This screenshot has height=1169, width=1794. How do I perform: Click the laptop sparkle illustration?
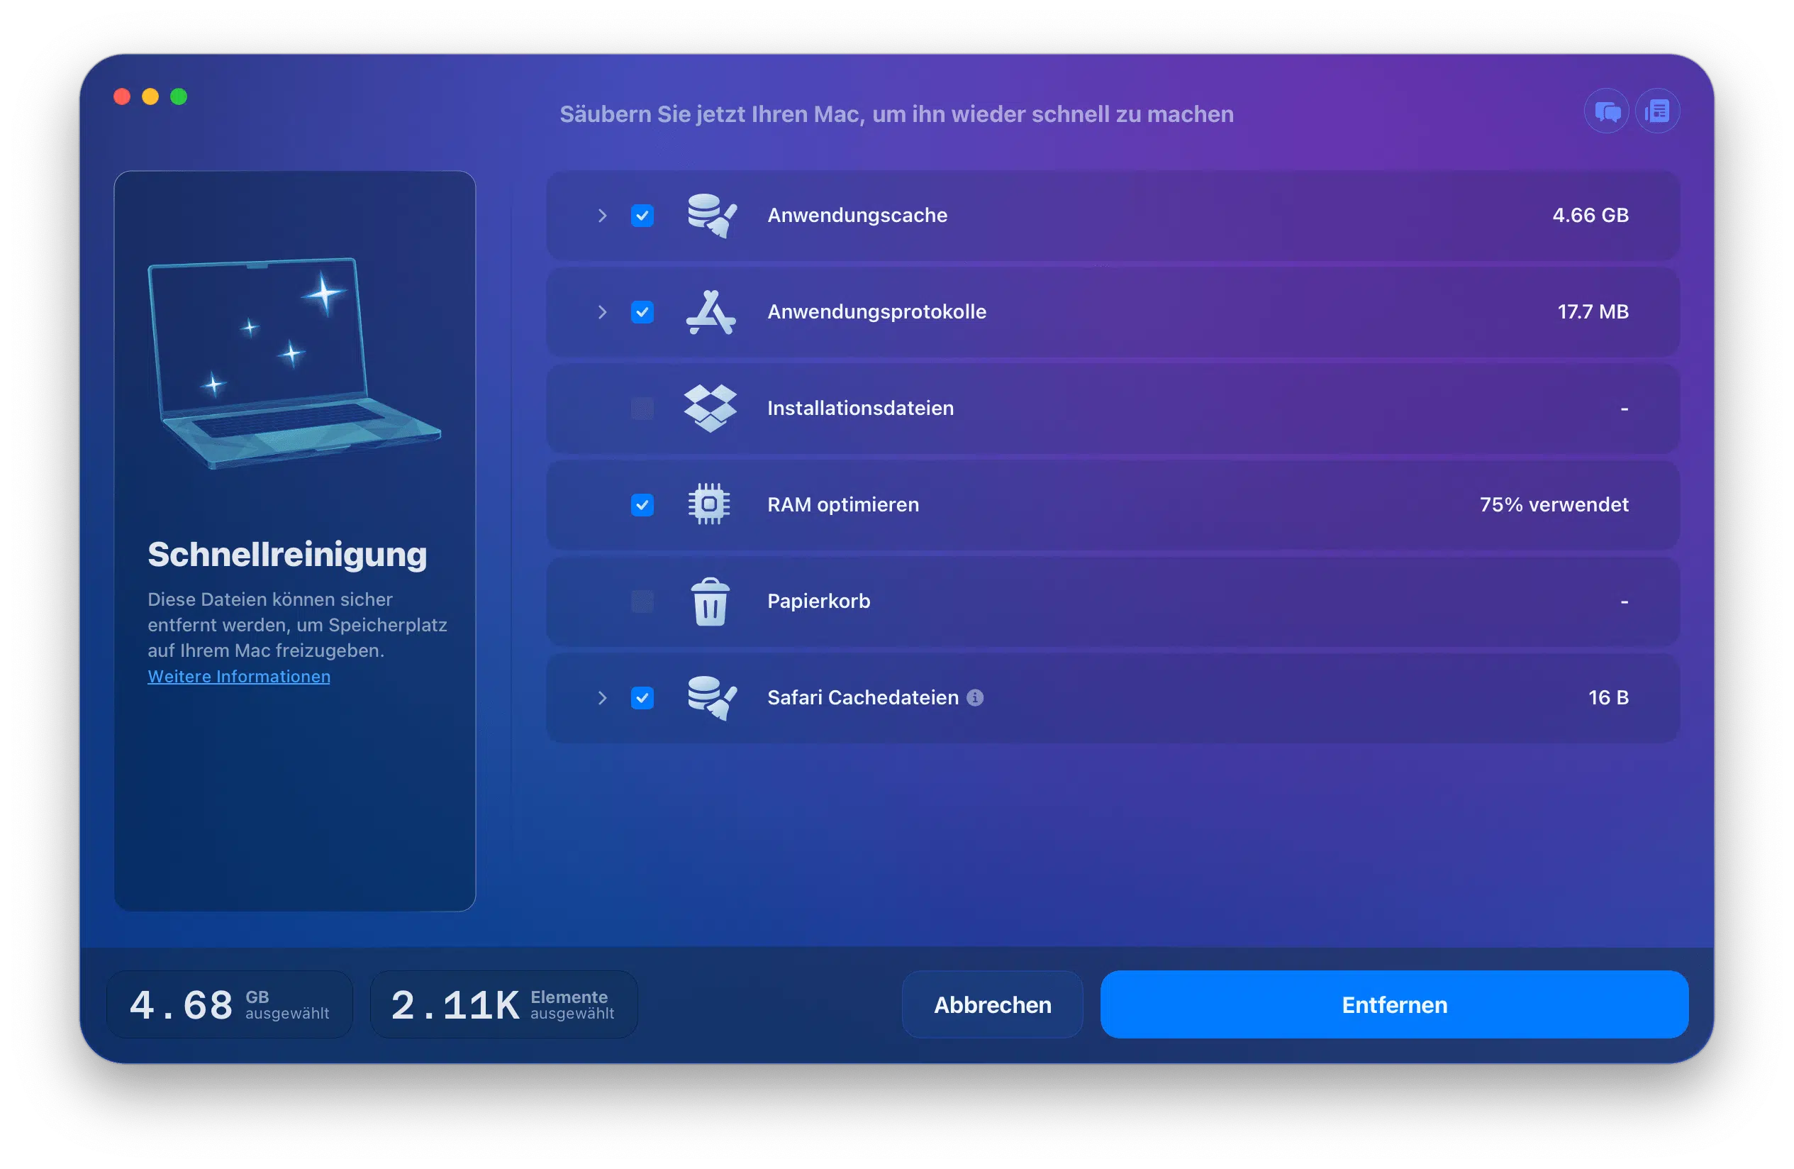[294, 363]
